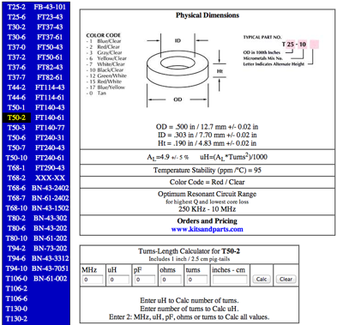The image size is (343, 325).
Task: Open the T30-6 core page
Action: coord(16,37)
